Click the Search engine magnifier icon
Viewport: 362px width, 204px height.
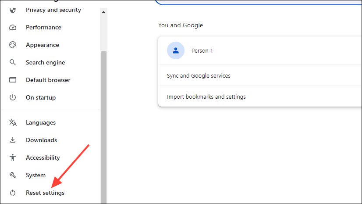13,62
